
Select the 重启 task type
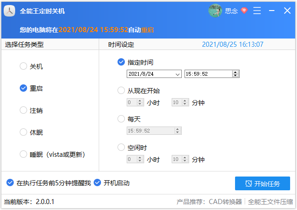coord(31,88)
